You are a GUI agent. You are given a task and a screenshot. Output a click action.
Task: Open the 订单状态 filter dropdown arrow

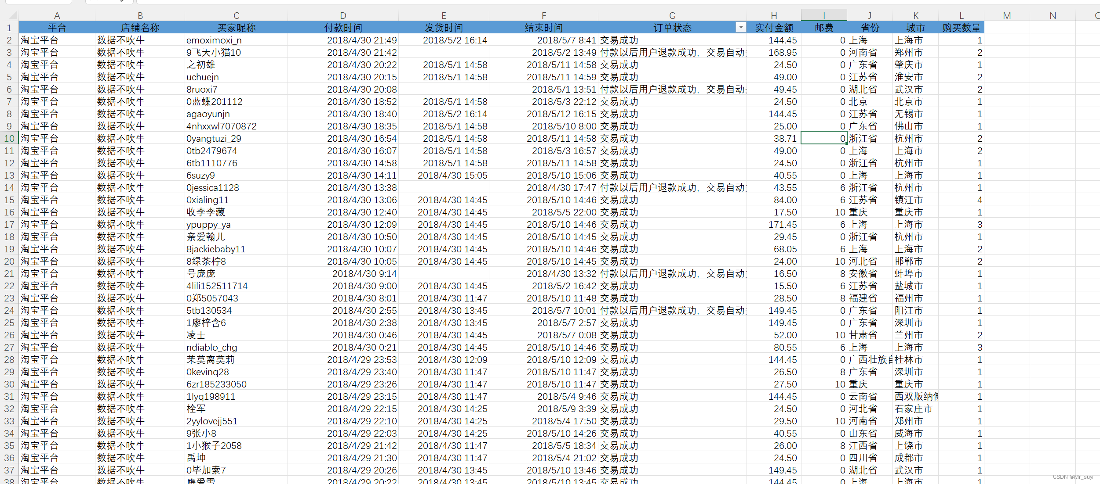pos(740,27)
